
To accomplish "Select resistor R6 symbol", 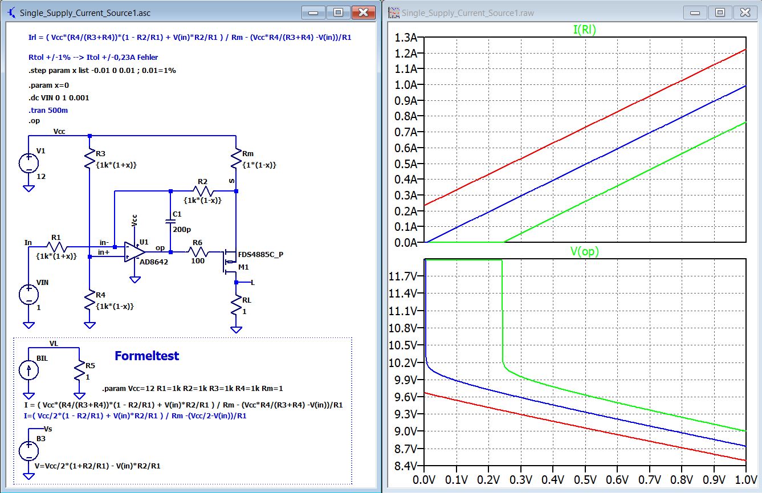I will (x=198, y=251).
